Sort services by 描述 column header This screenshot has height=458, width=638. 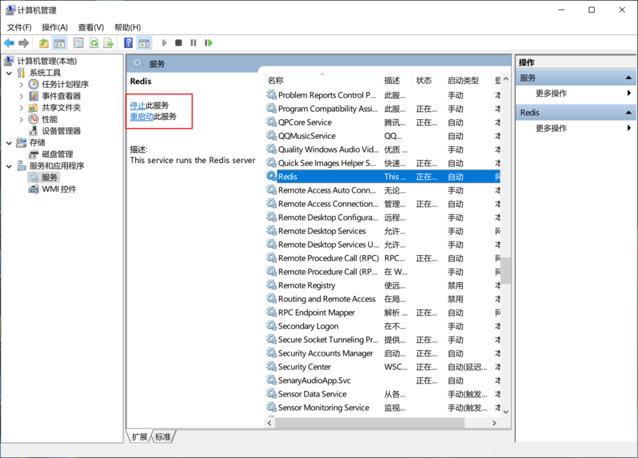pos(396,80)
